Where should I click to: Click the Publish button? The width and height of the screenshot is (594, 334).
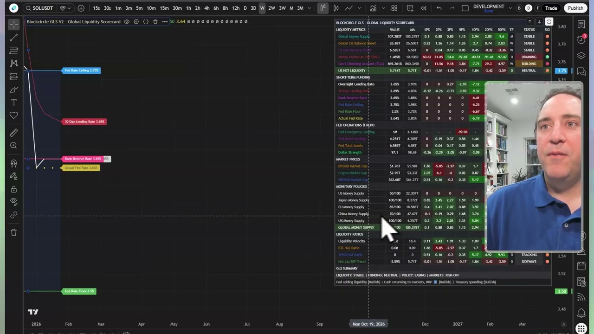point(575,8)
